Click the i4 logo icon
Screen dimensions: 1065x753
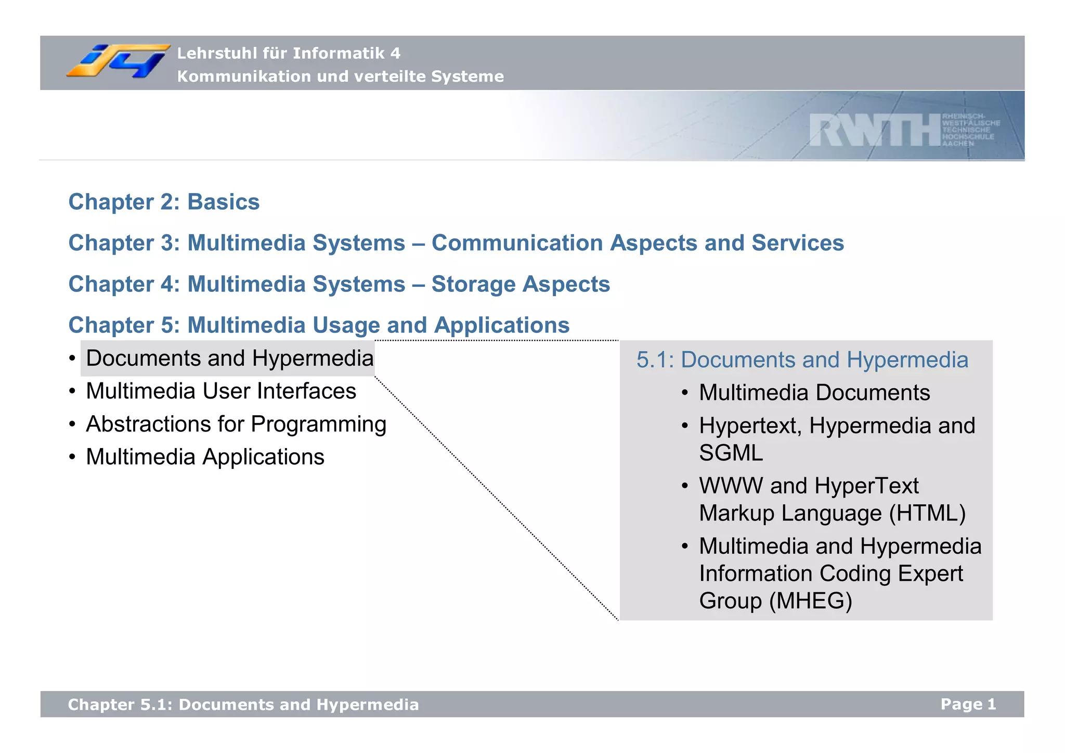pyautogui.click(x=119, y=61)
